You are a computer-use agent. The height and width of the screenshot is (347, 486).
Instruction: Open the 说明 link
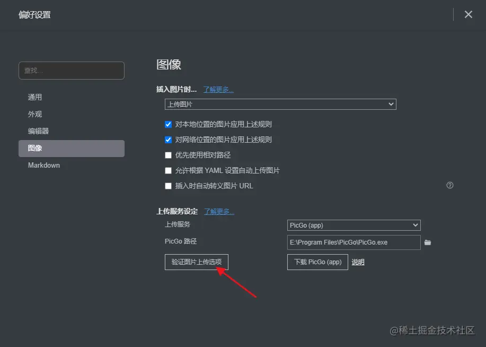[x=358, y=262]
